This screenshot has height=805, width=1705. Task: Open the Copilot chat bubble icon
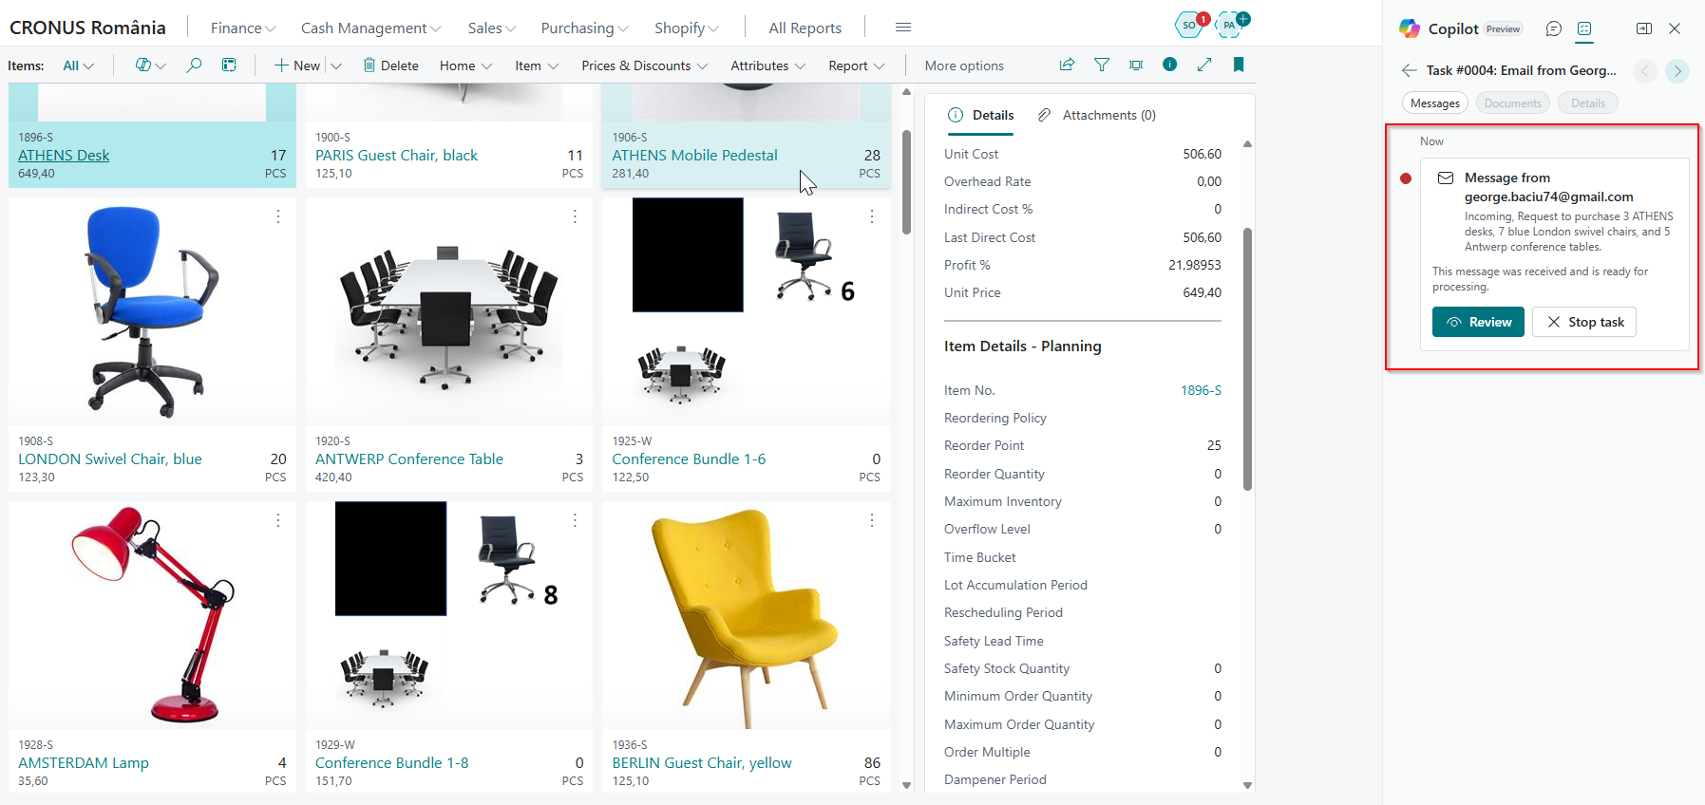(x=1554, y=28)
